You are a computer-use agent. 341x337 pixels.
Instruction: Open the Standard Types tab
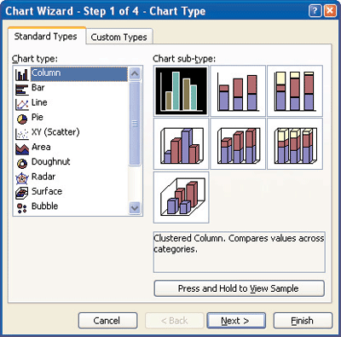46,37
